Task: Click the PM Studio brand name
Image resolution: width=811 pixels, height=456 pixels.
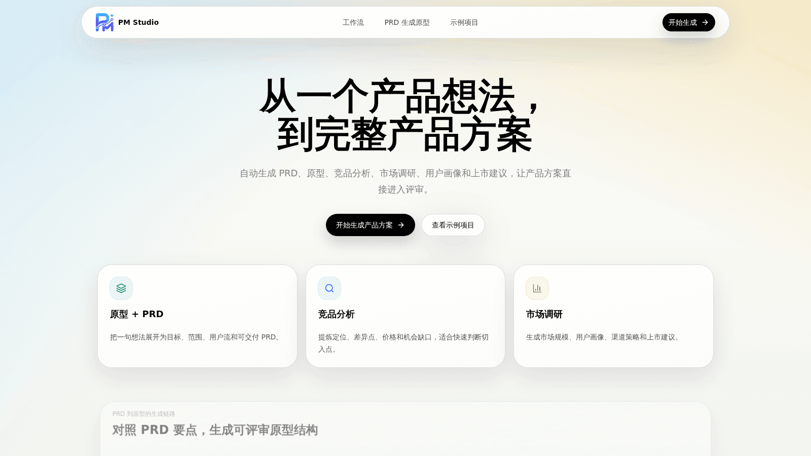Action: pos(138,22)
